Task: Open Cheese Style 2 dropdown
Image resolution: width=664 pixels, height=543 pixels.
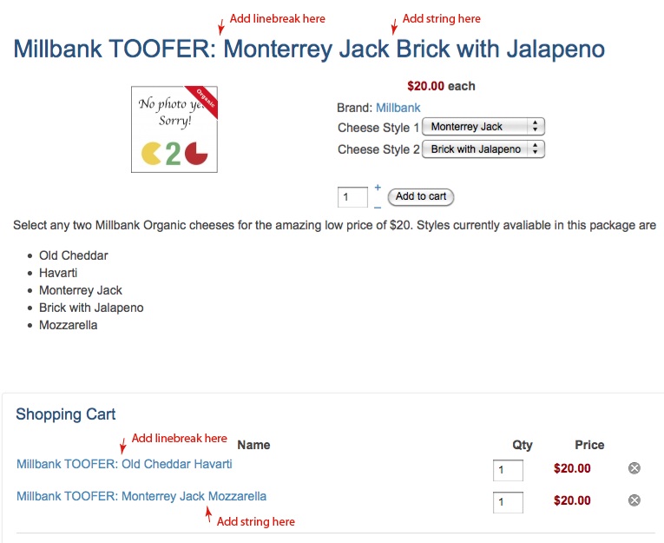Action: point(483,149)
